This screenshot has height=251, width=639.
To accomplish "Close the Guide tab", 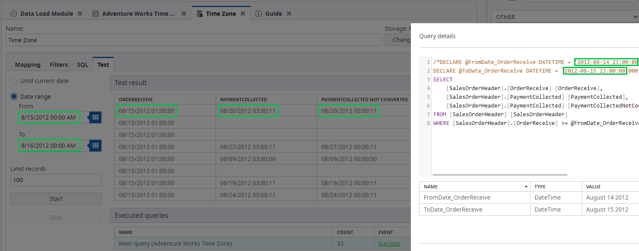I will point(289,14).
